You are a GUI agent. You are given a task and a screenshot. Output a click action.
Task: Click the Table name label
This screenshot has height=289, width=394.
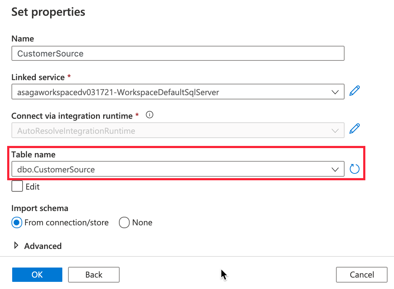[x=33, y=155]
